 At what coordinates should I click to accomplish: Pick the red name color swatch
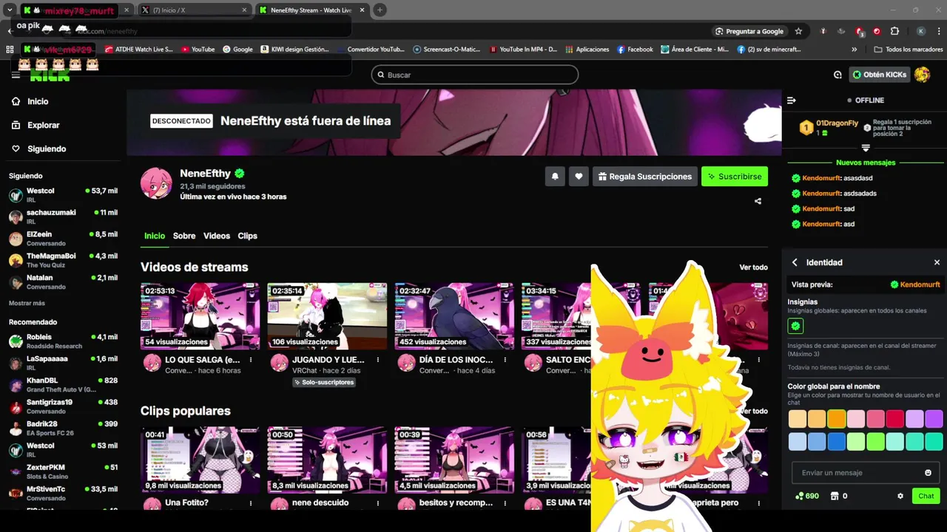tap(895, 419)
